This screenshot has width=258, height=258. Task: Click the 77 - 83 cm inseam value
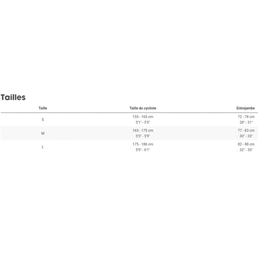(246, 131)
